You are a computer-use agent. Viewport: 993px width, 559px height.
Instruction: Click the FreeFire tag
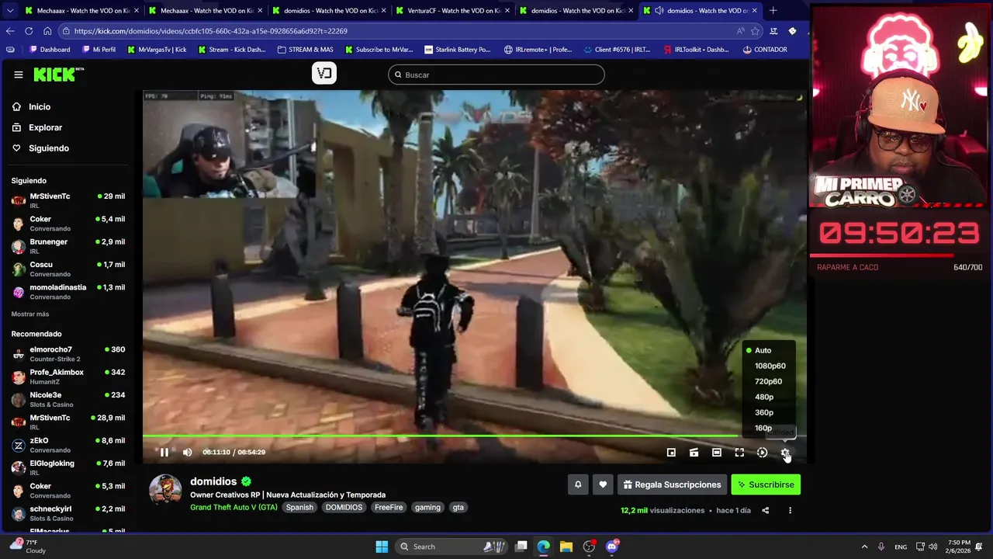(389, 507)
